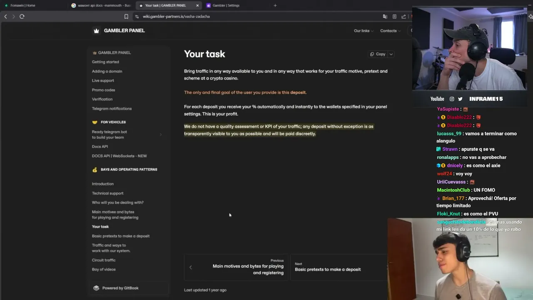Open 'Main motives and bytes' sidebar link

(x=115, y=215)
